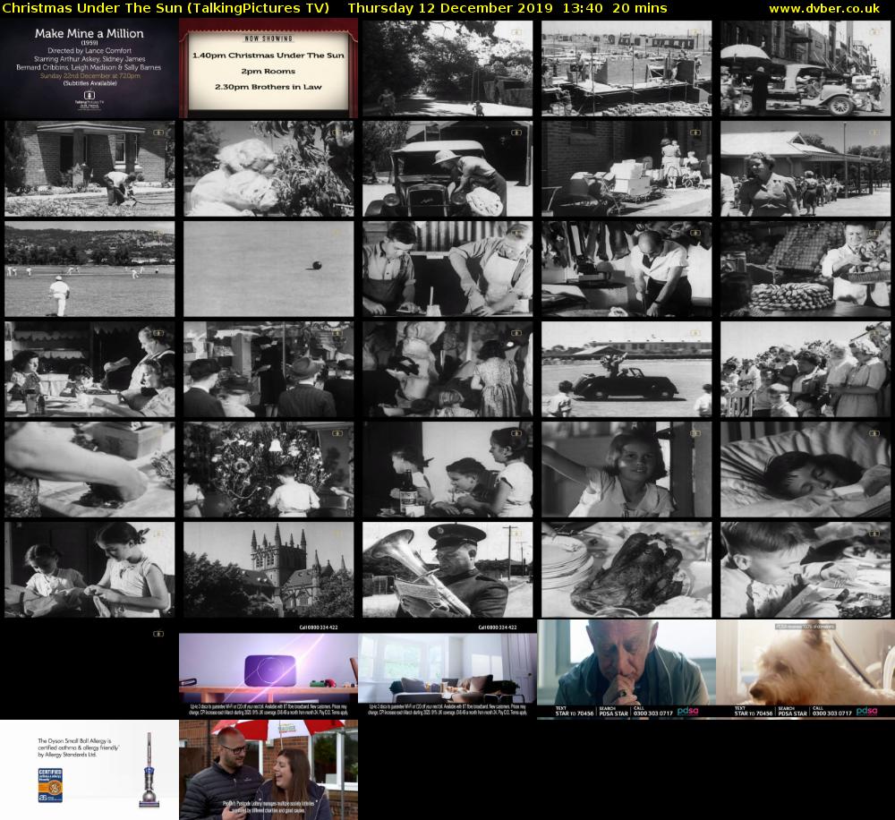Click the '2pm Rooms' schedule line

pos(268,72)
